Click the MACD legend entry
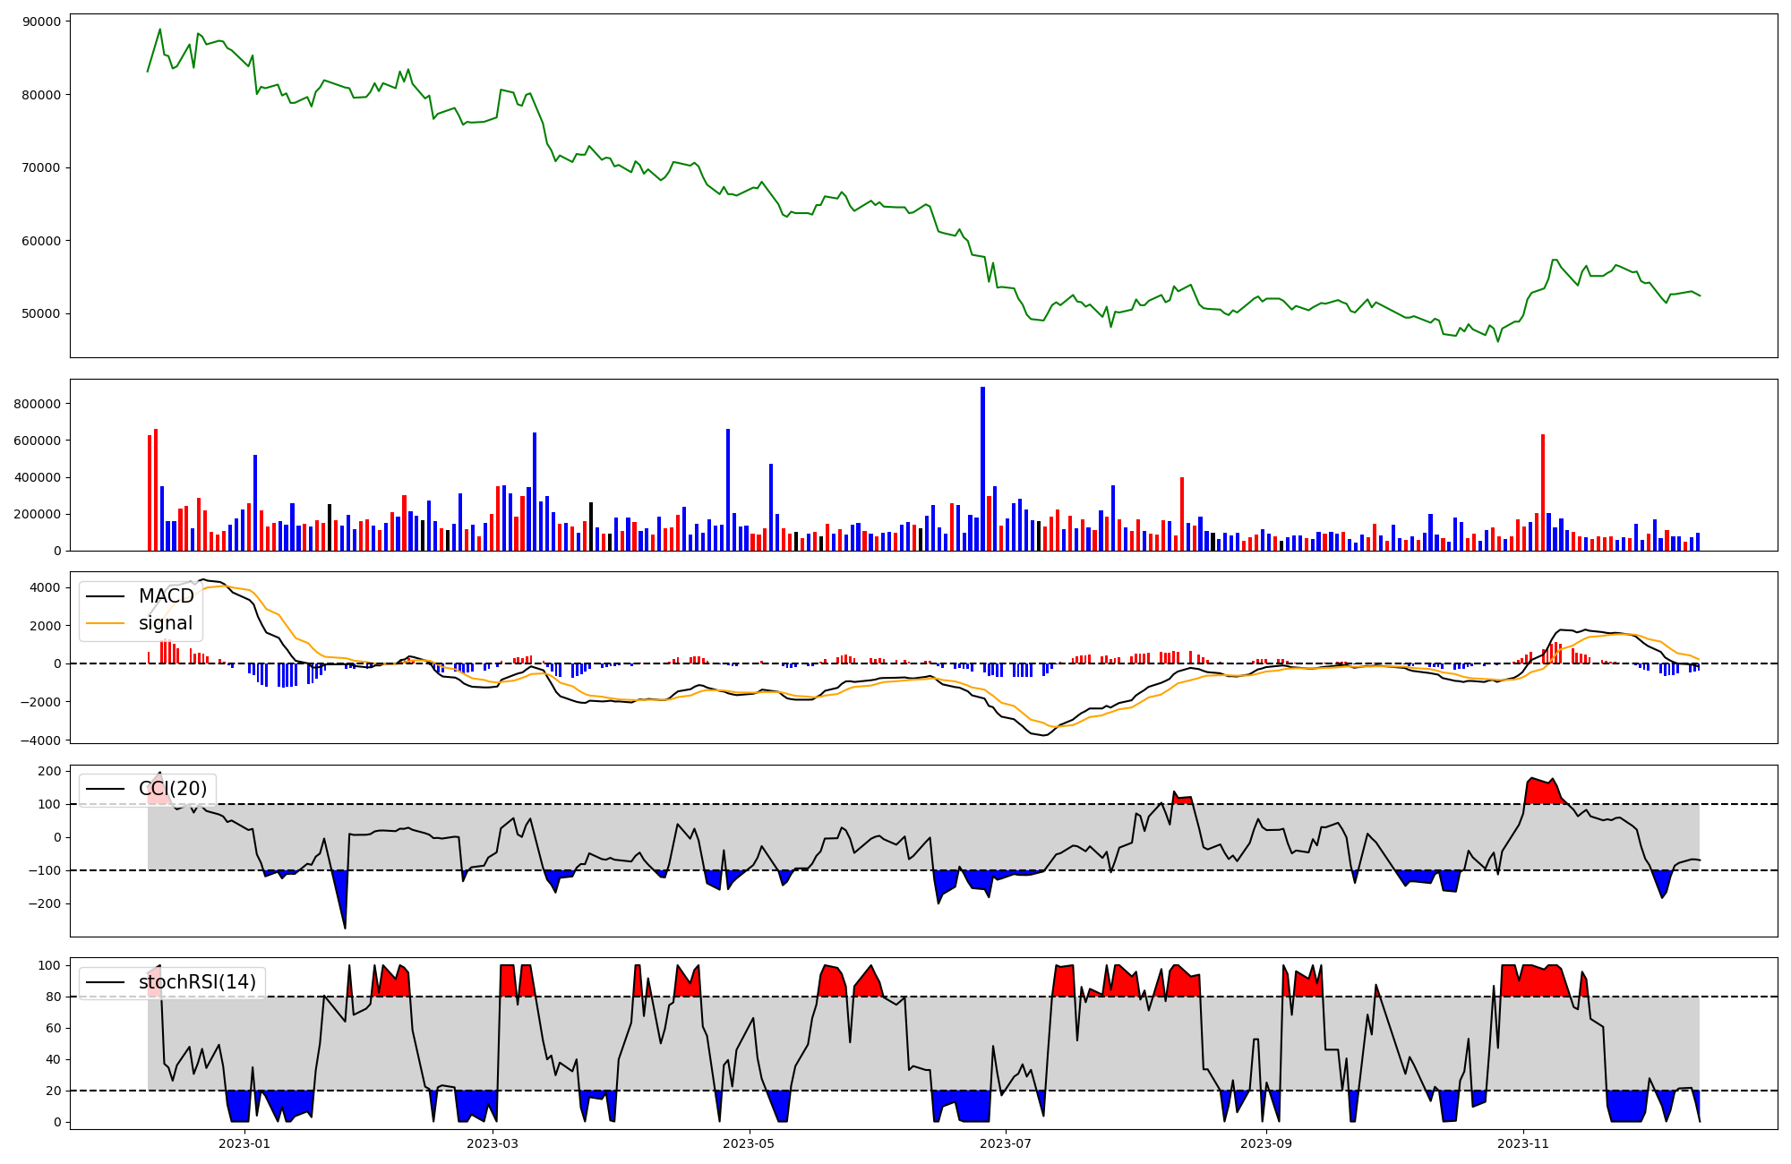Screen dimensions: 1791x1164 [166, 596]
